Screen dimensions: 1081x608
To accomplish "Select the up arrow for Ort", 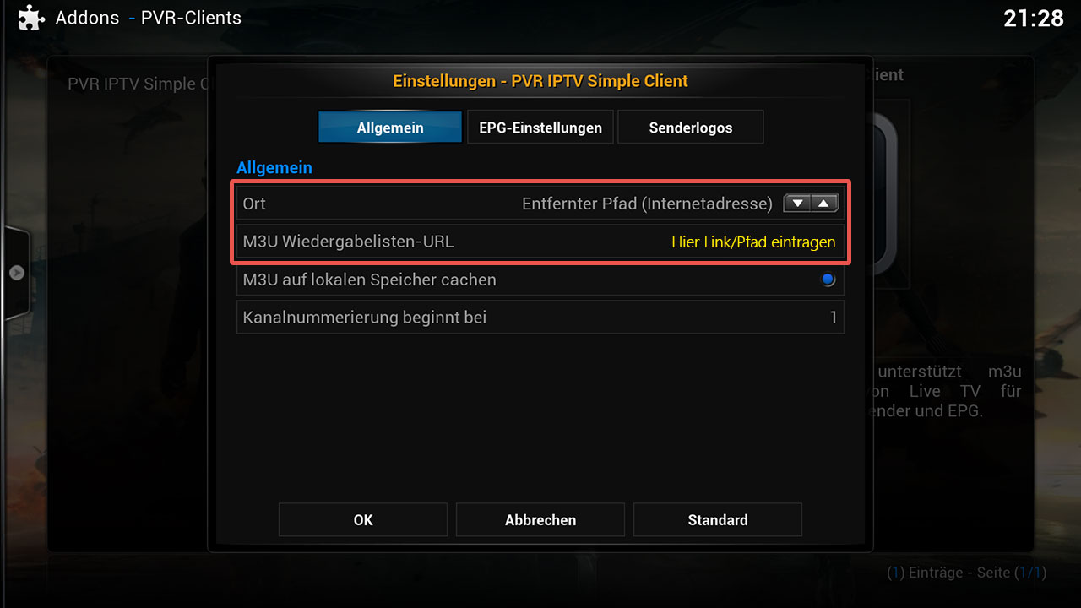I will (824, 204).
